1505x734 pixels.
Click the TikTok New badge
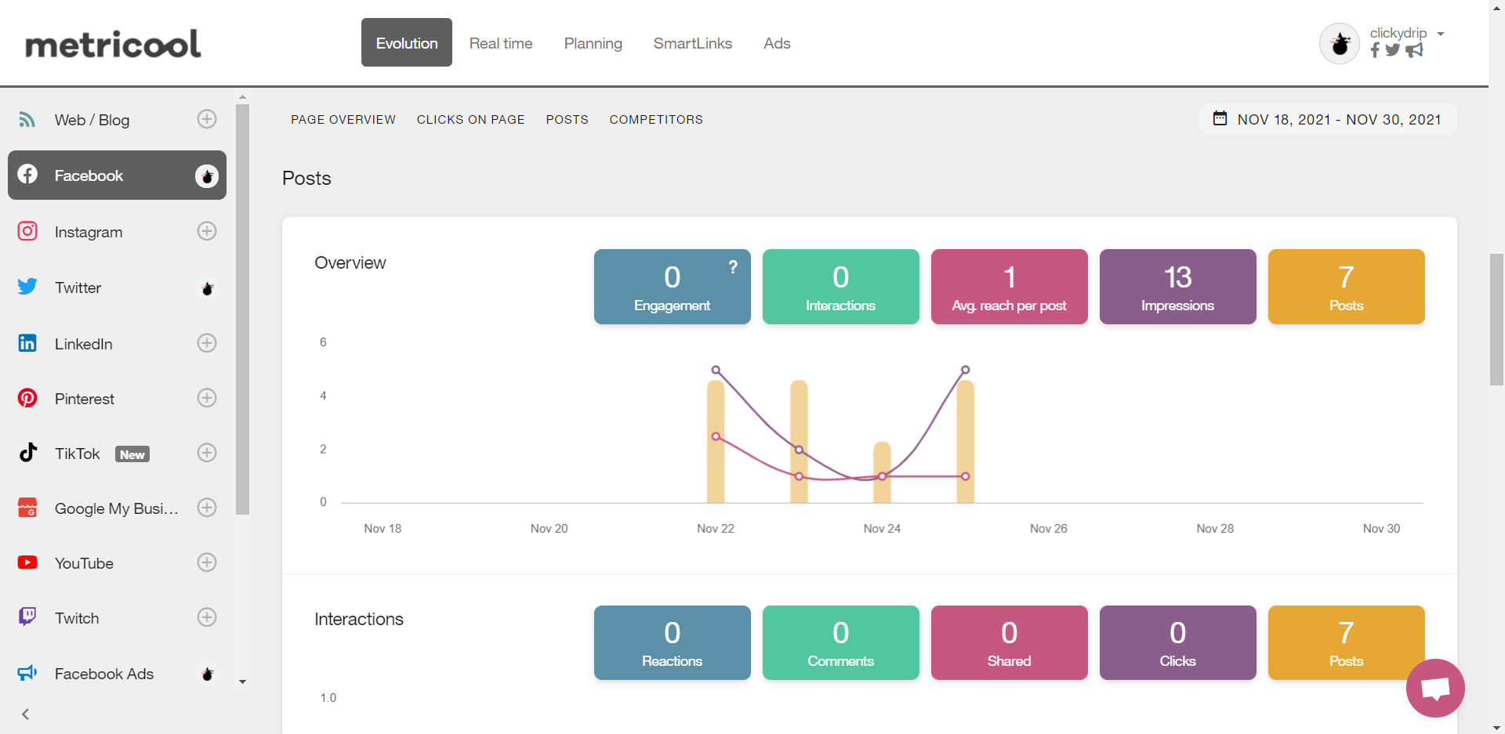tap(132, 454)
